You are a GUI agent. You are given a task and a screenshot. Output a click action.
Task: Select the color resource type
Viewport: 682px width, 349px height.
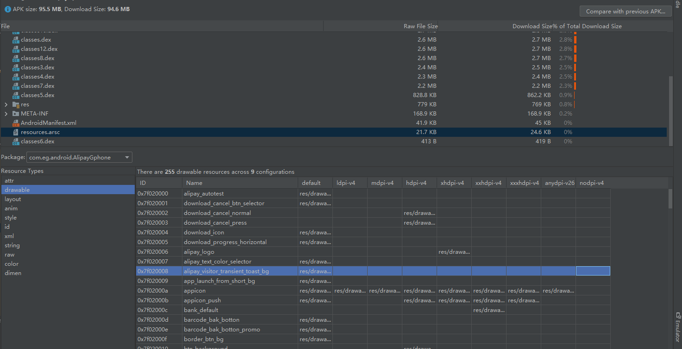pos(68,264)
